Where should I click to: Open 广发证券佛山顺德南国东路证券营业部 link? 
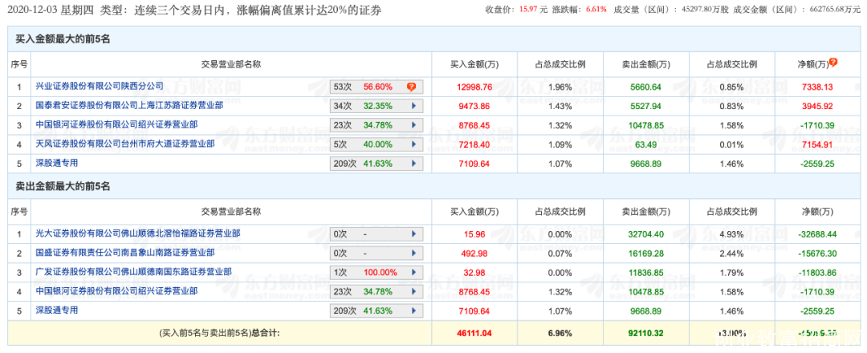(x=133, y=272)
